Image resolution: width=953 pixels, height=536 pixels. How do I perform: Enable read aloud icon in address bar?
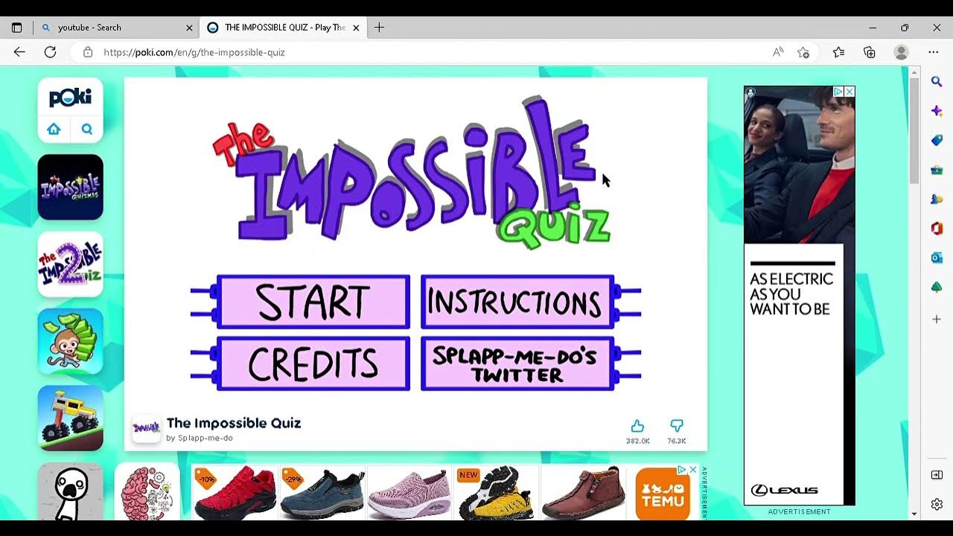(778, 52)
